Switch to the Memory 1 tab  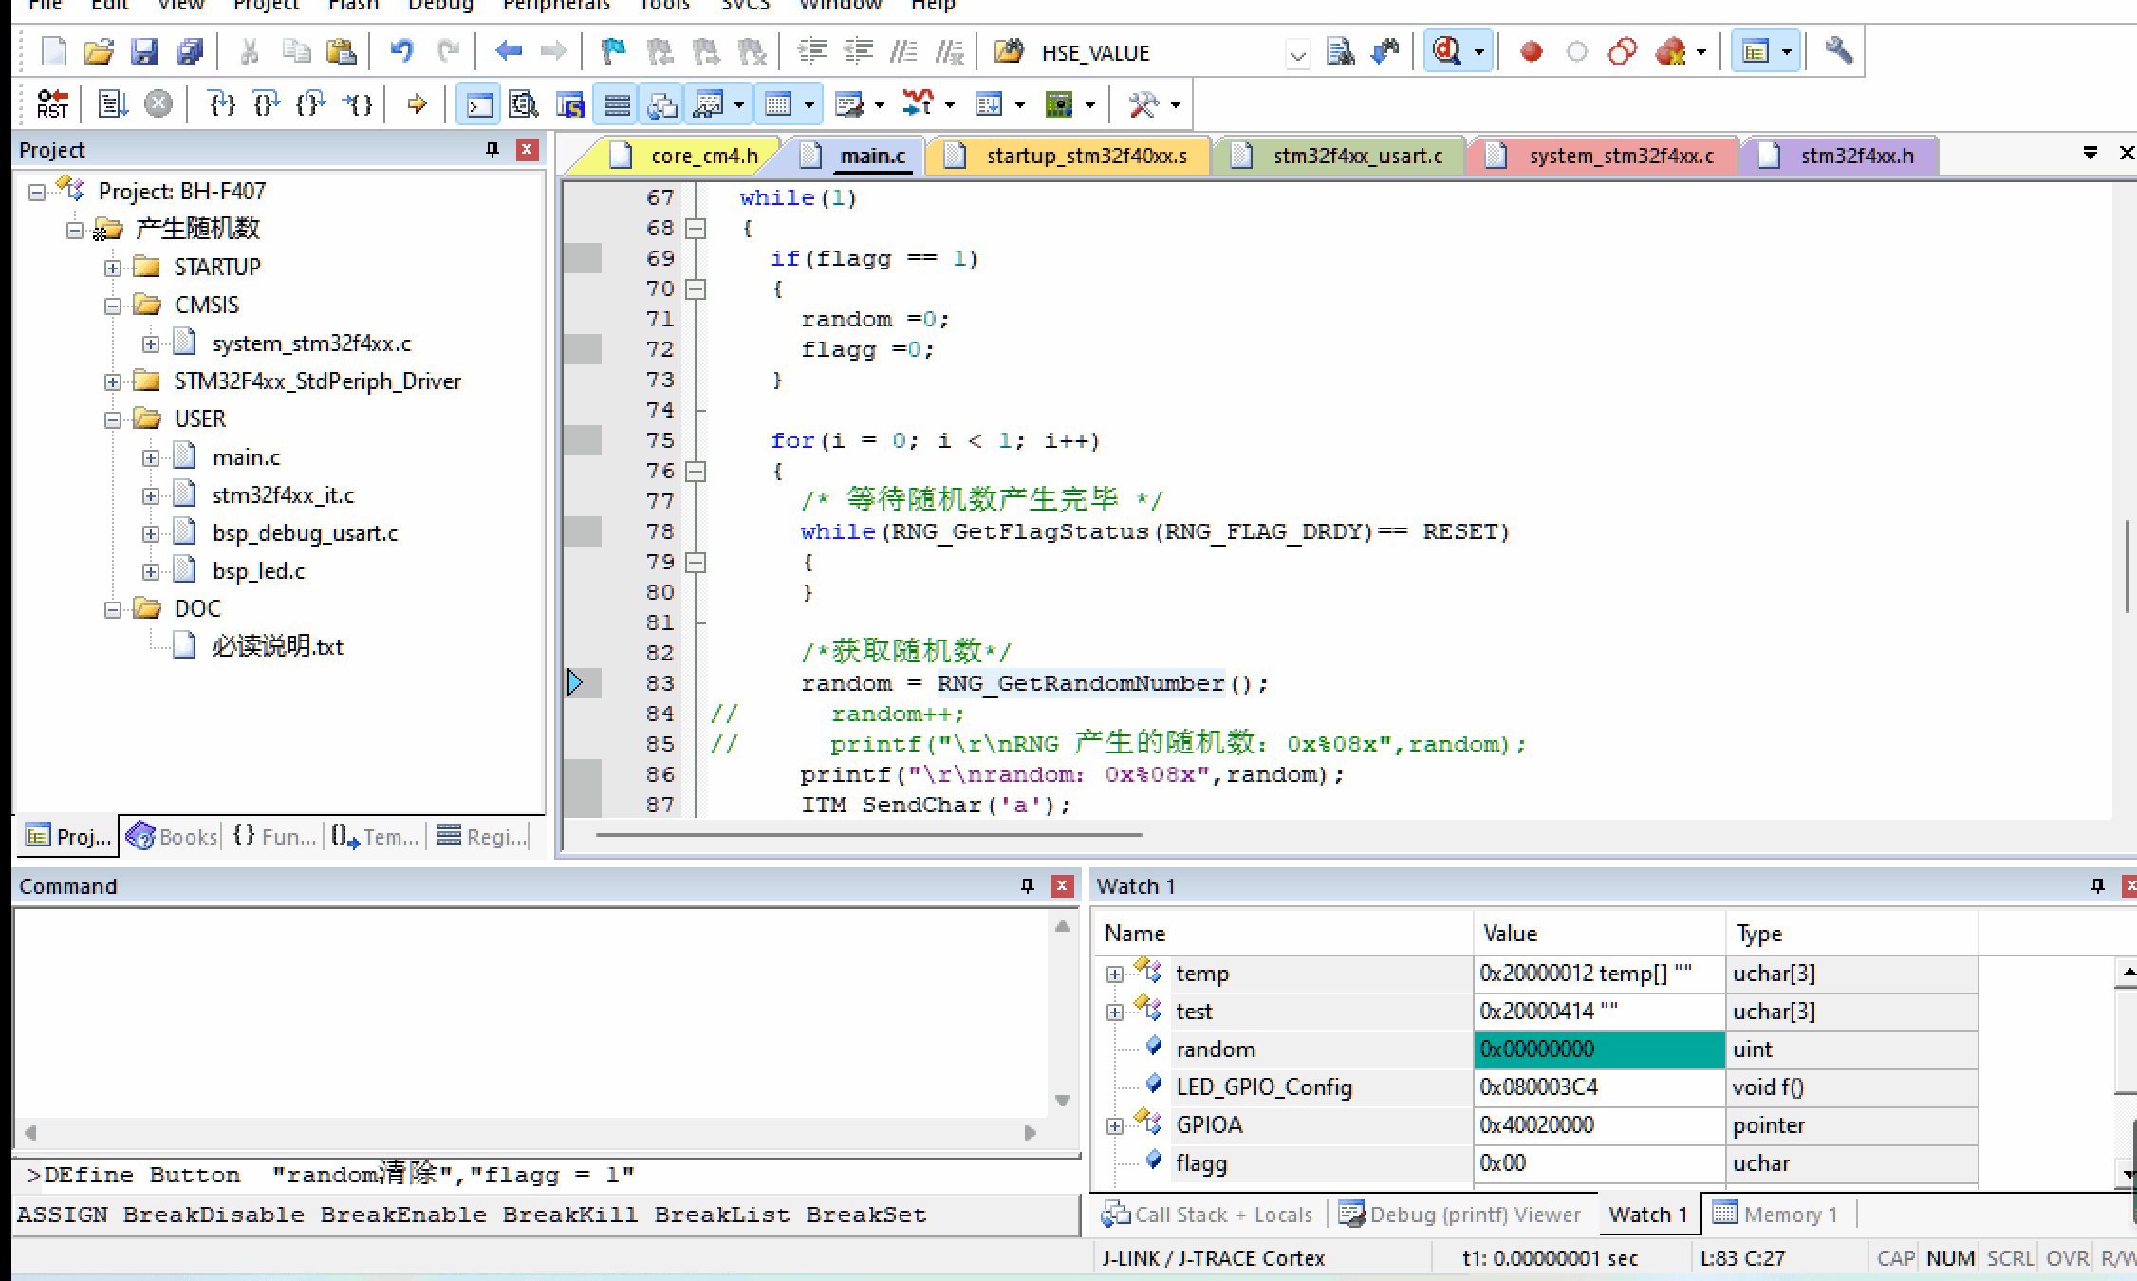click(1776, 1215)
